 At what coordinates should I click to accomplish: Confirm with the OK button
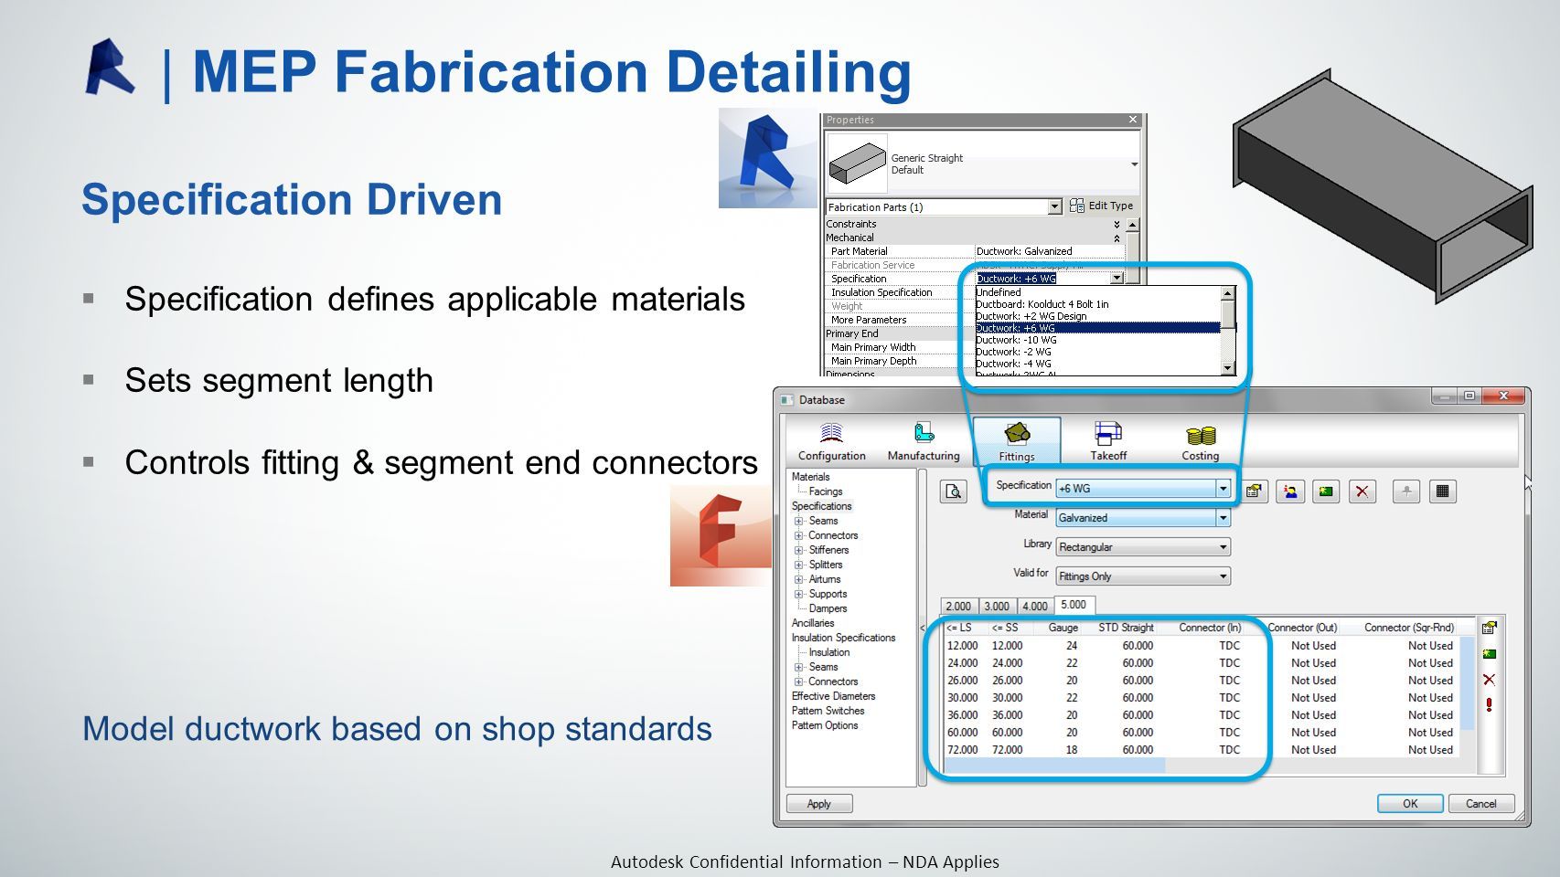tap(1410, 804)
